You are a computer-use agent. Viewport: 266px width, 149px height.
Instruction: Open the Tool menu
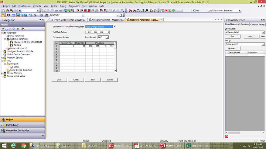tap(84, 6)
